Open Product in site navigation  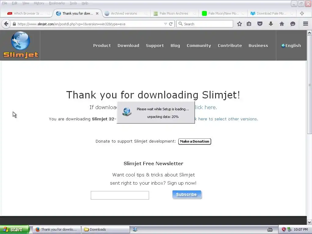tap(102, 46)
